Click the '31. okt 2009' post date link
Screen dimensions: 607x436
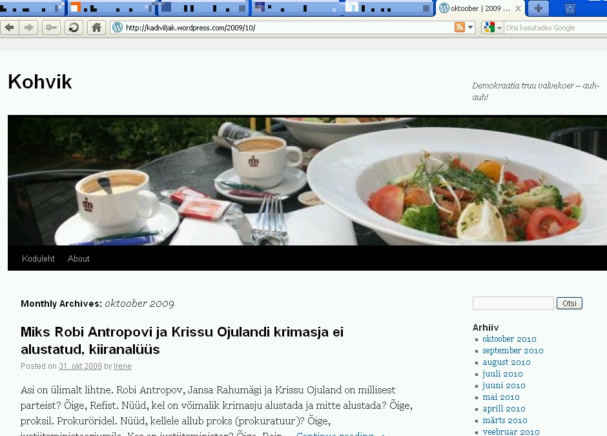tap(80, 366)
